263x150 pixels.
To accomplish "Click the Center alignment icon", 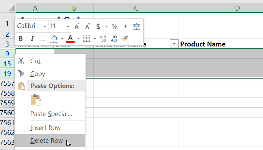I will [x=43, y=39].
